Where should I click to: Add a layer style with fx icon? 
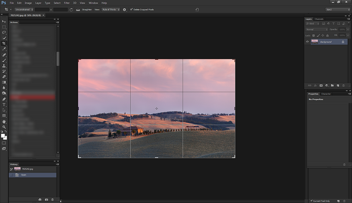coord(315,86)
